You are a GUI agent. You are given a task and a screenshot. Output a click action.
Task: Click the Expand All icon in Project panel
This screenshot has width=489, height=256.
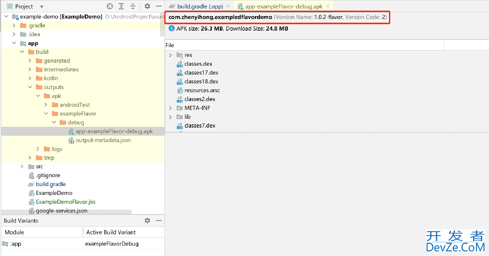121,6
